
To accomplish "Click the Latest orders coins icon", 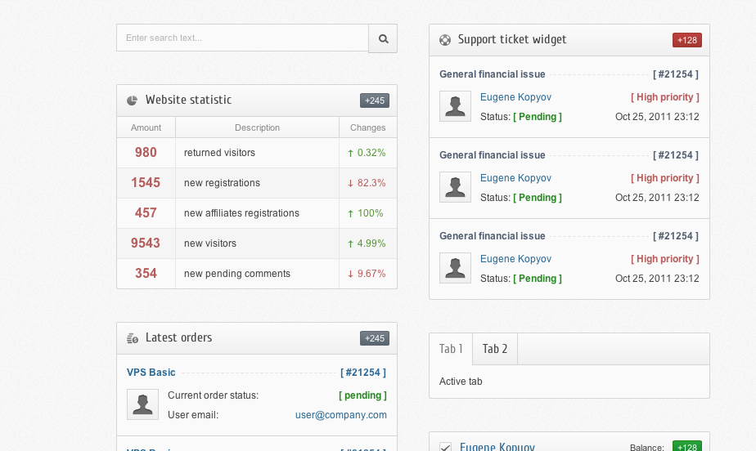I will pyautogui.click(x=133, y=338).
